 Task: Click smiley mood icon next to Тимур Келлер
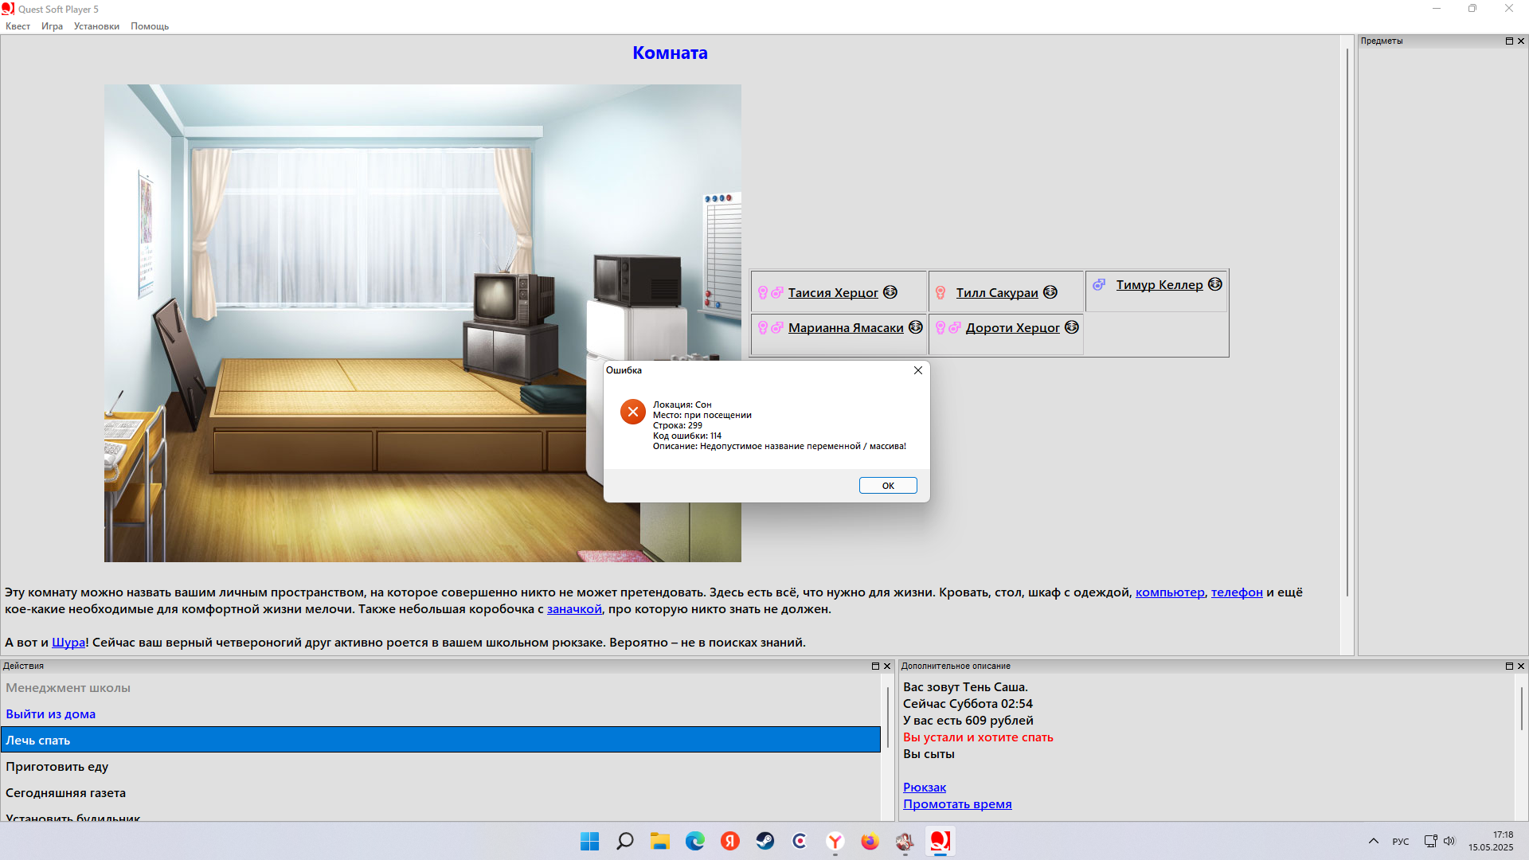click(1215, 284)
